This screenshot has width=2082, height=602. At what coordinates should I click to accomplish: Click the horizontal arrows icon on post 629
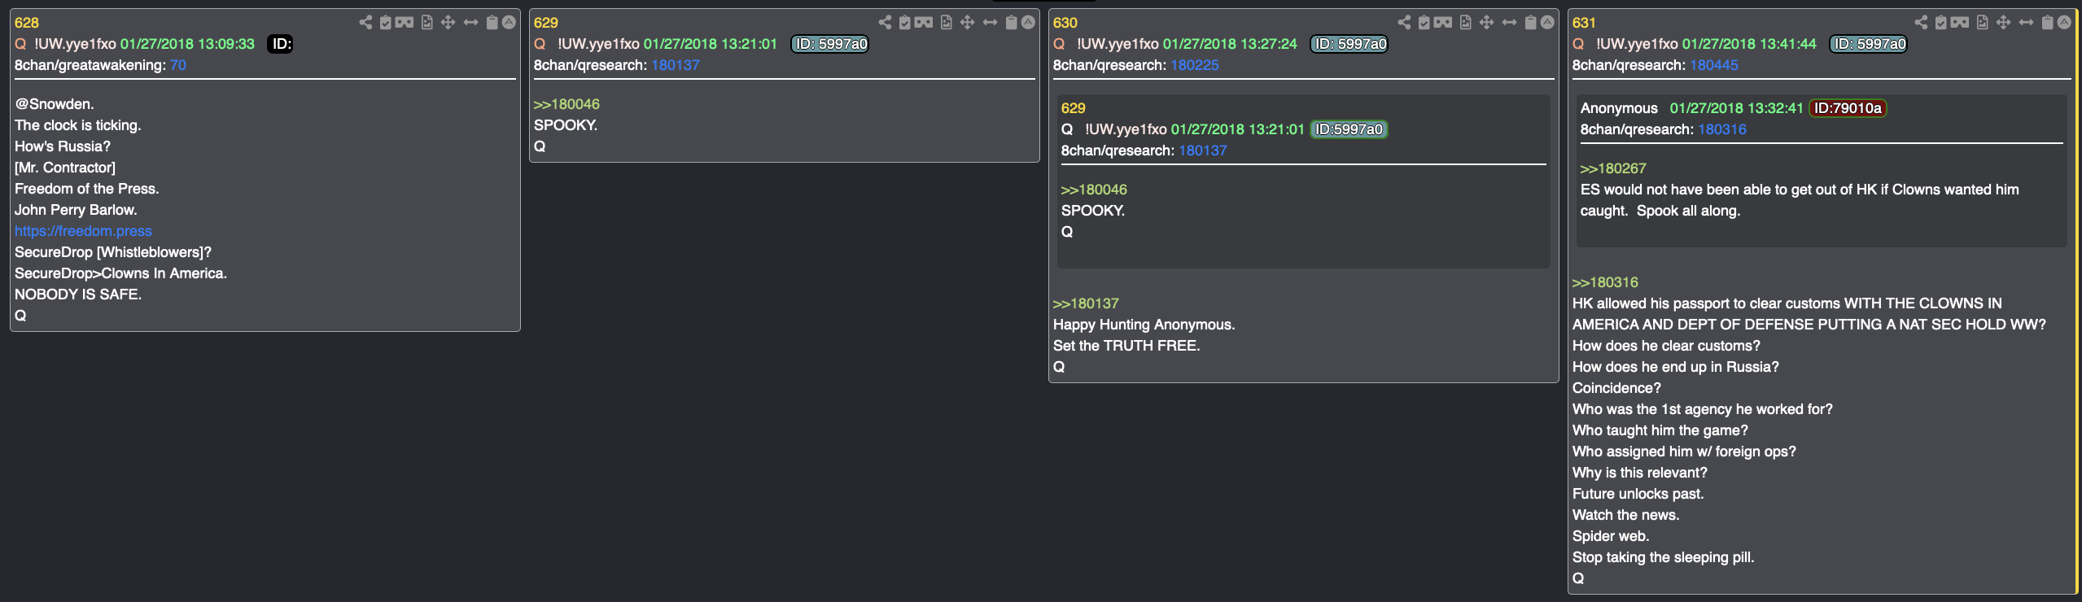[990, 22]
